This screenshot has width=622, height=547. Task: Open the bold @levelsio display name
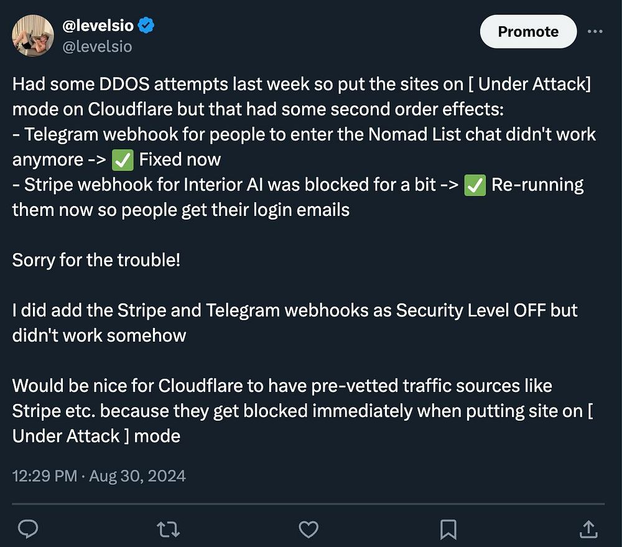pyautogui.click(x=98, y=26)
